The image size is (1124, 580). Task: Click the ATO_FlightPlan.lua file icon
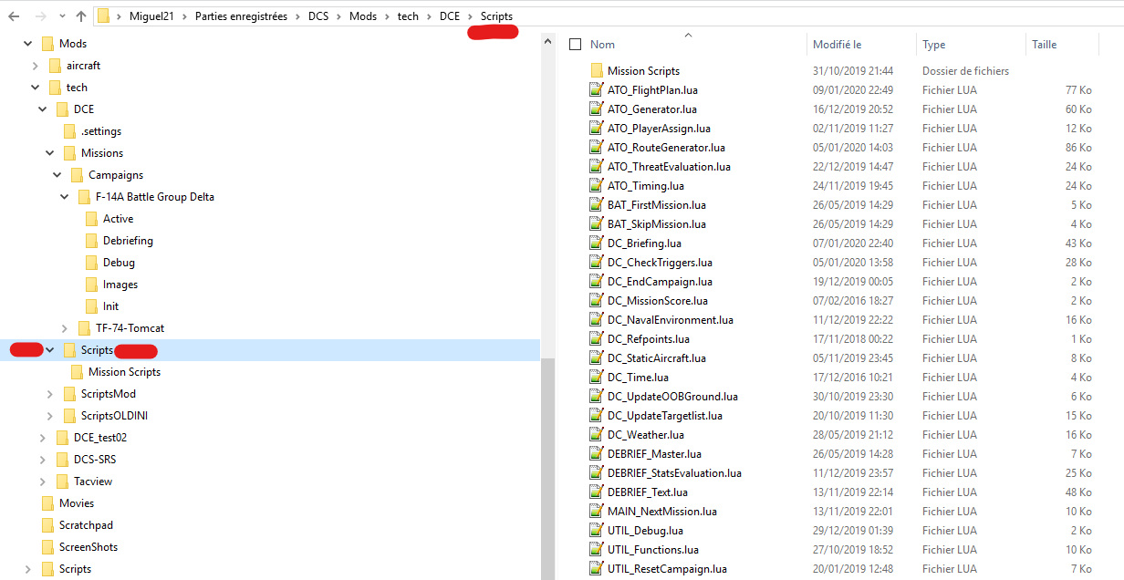(597, 90)
